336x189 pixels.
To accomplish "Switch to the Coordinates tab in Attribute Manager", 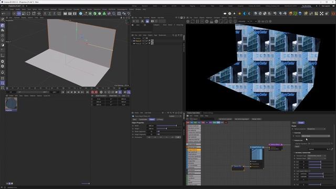I will (143, 119).
